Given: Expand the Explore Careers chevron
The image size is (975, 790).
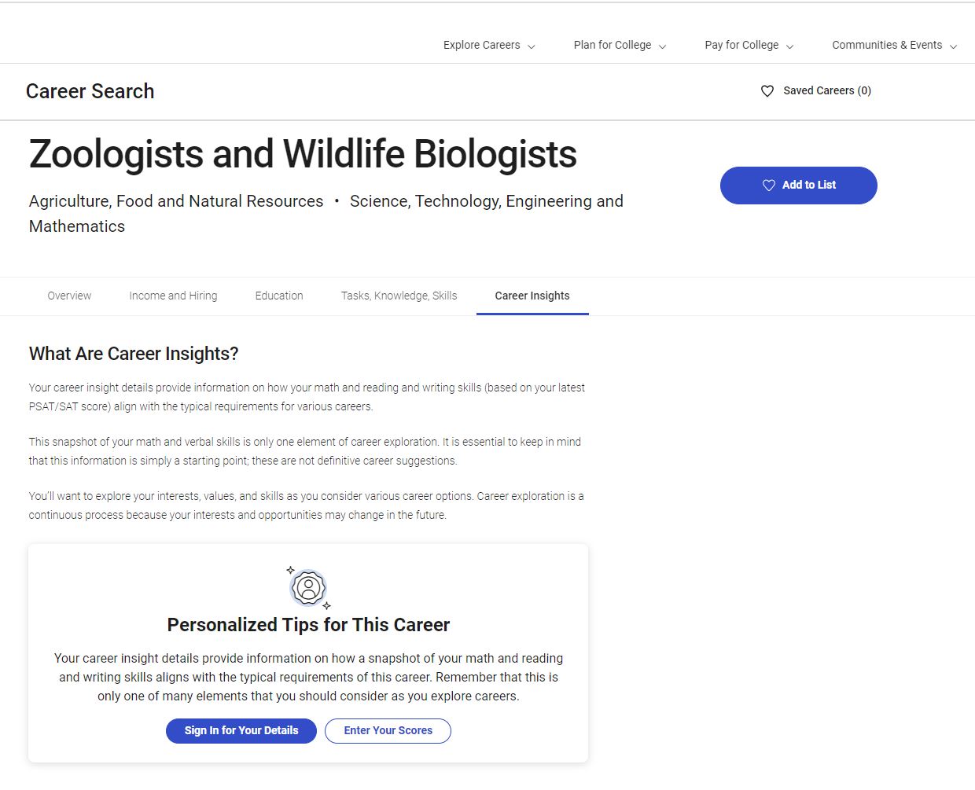Looking at the screenshot, I should 532,46.
